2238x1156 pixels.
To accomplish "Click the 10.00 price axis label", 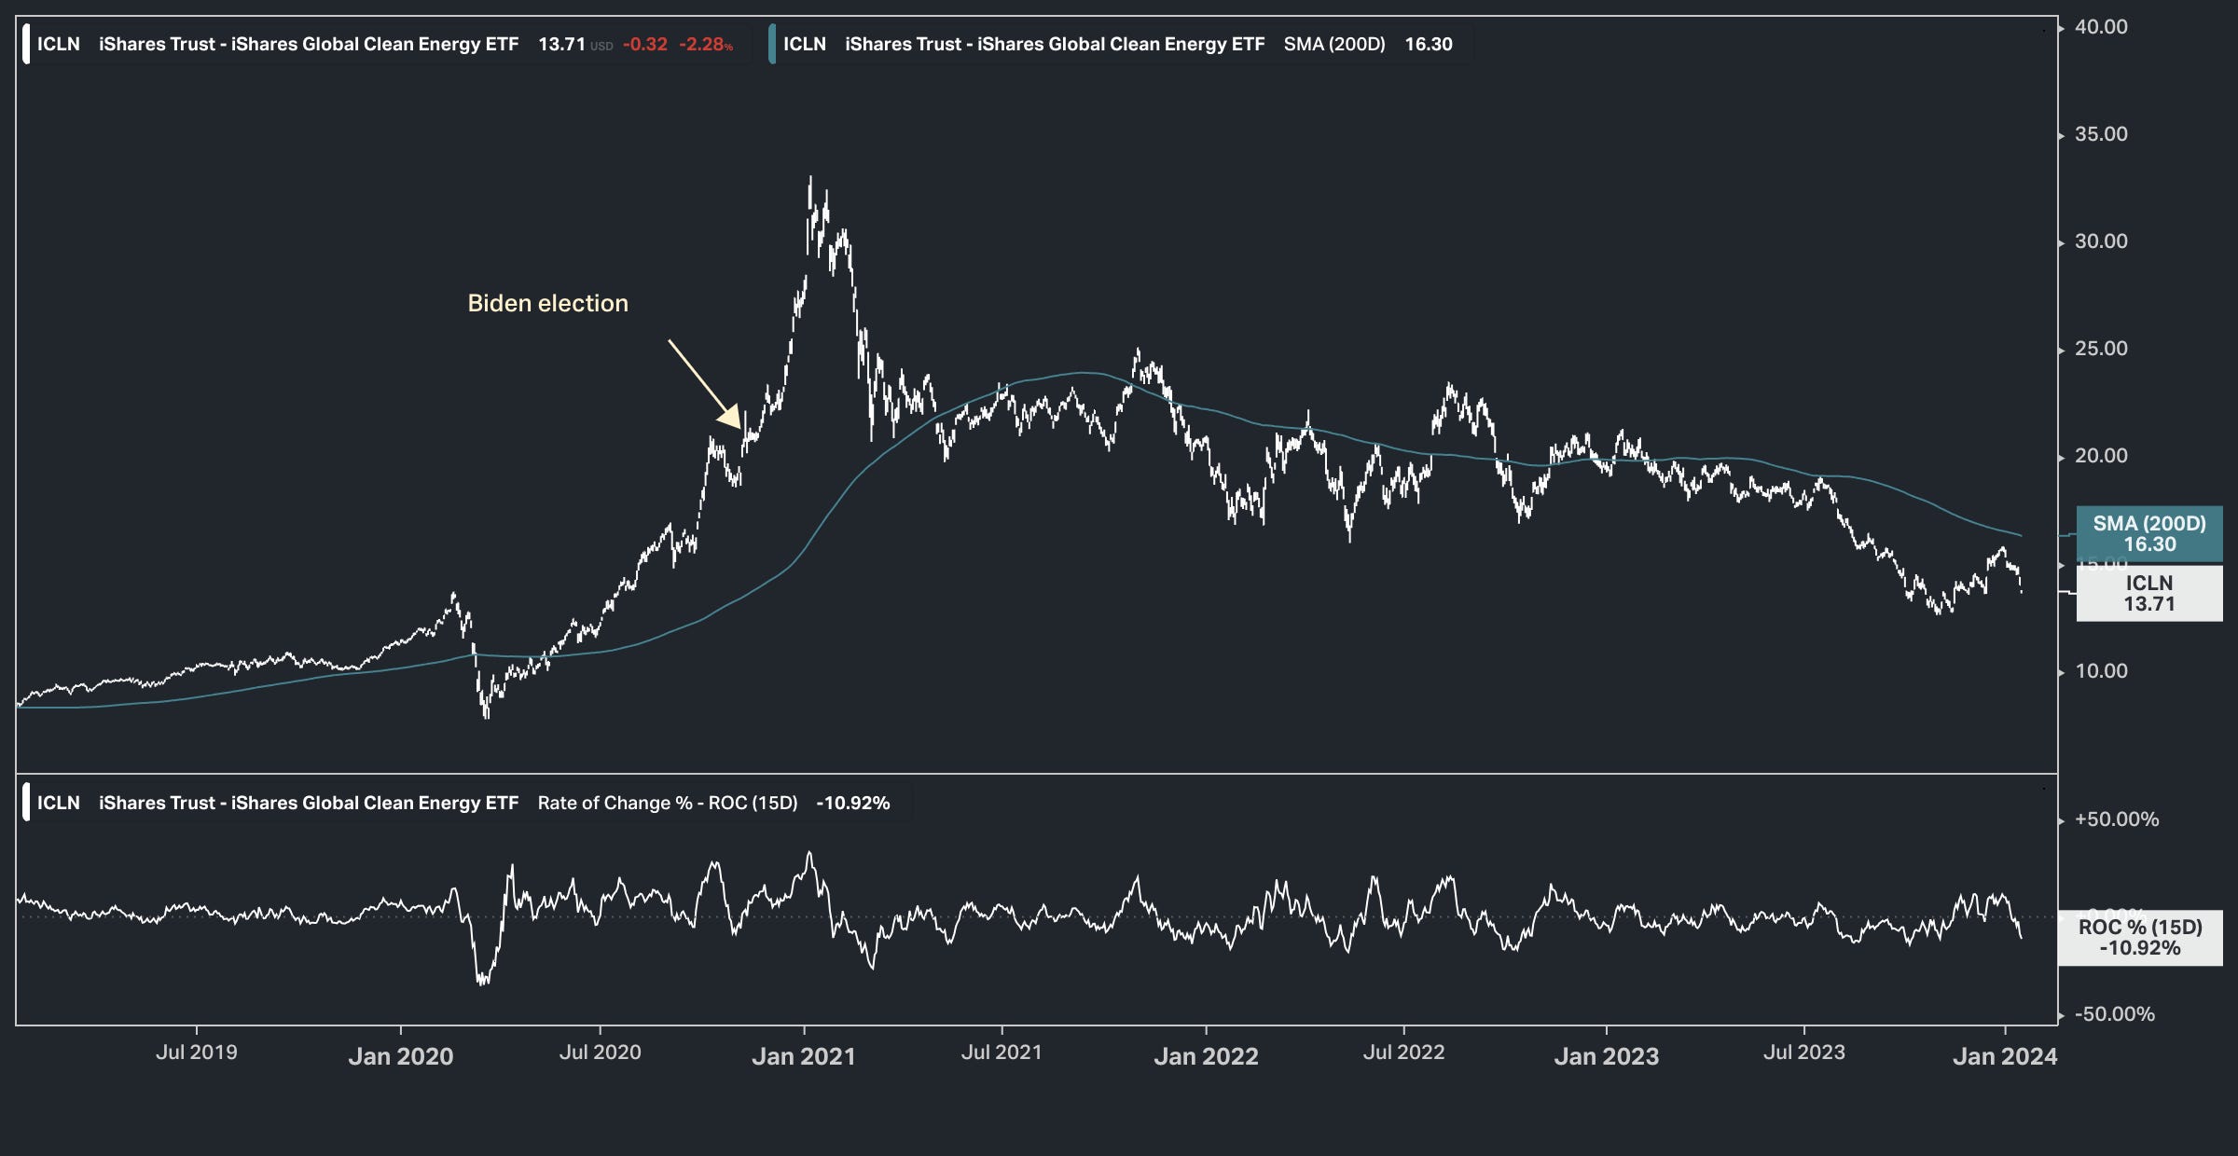I will click(x=2101, y=671).
